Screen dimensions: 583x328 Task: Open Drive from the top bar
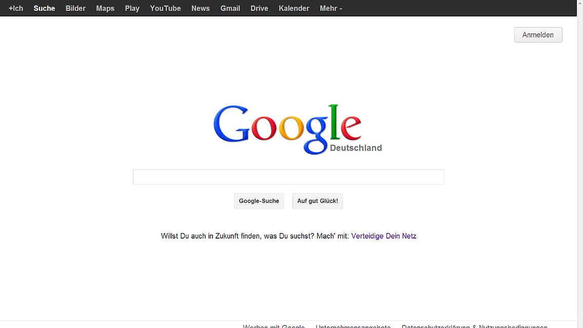[259, 8]
